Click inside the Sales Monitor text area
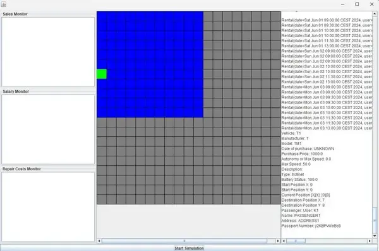This screenshot has width=379, height=251. tap(48, 52)
